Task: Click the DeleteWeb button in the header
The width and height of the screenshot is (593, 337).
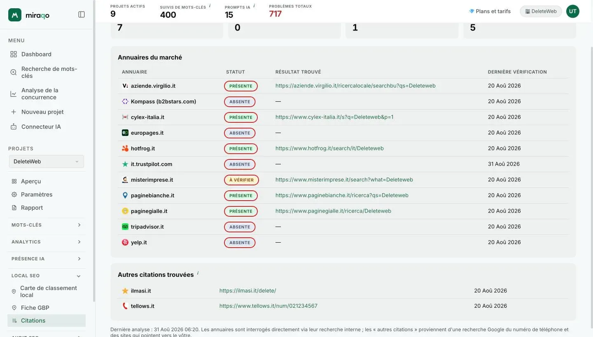Action: [541, 11]
